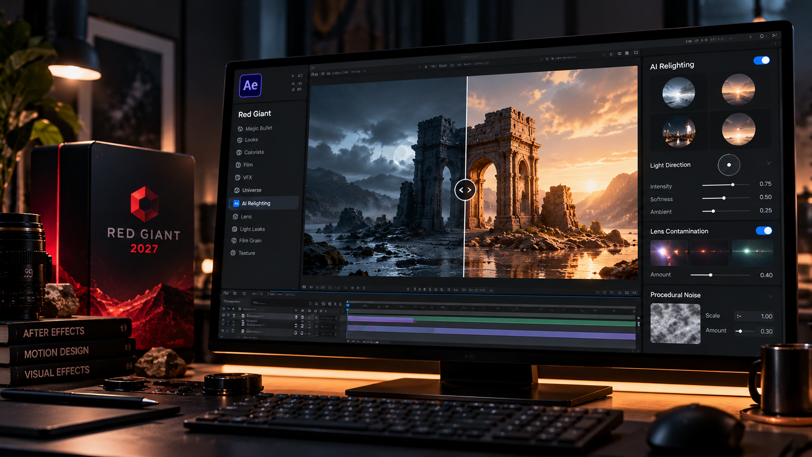Select Film Grain in the sidebar
The image size is (812, 457).
250,241
